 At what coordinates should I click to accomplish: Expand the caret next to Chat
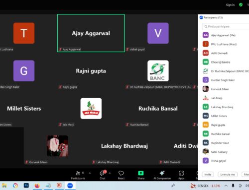pos(110,173)
